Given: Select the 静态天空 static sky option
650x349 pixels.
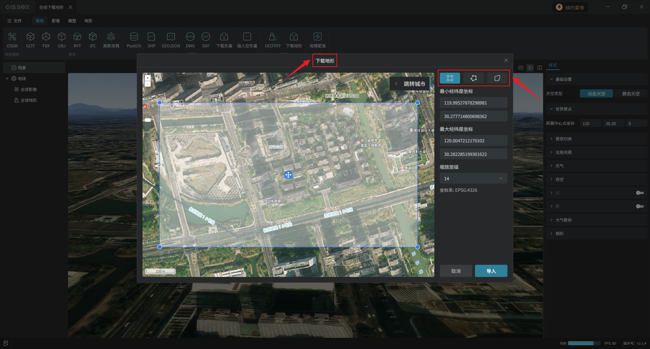Looking at the screenshot, I should point(631,94).
